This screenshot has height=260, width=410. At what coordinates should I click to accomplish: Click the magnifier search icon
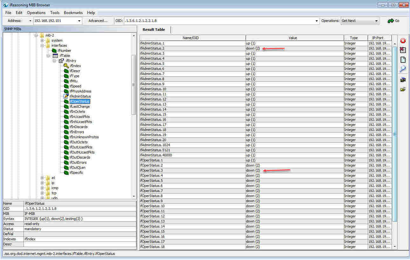pos(403,69)
